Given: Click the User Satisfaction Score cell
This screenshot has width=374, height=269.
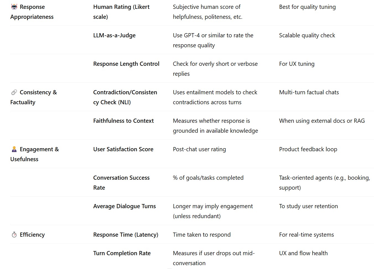Looking at the screenshot, I should tap(123, 149).
